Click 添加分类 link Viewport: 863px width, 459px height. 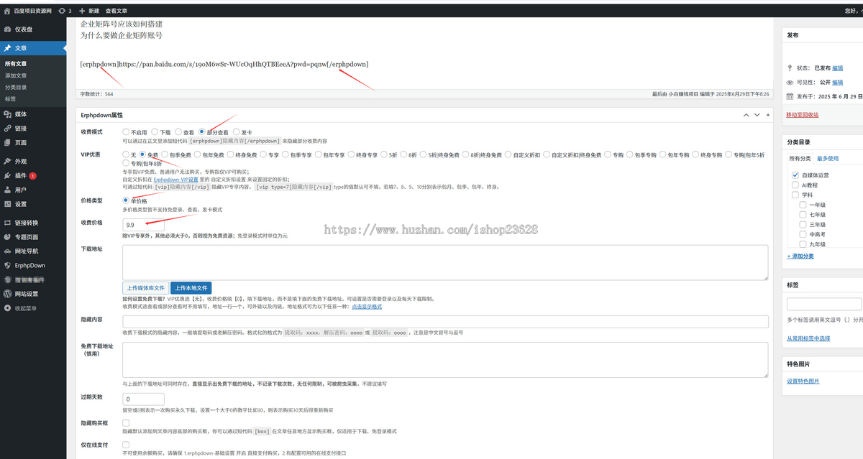point(800,256)
